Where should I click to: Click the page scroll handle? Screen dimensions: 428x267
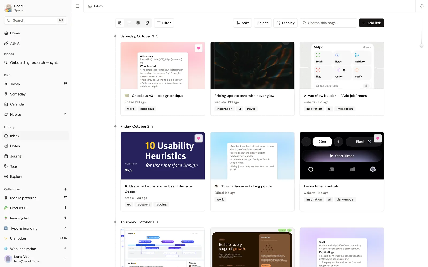click(x=422, y=46)
